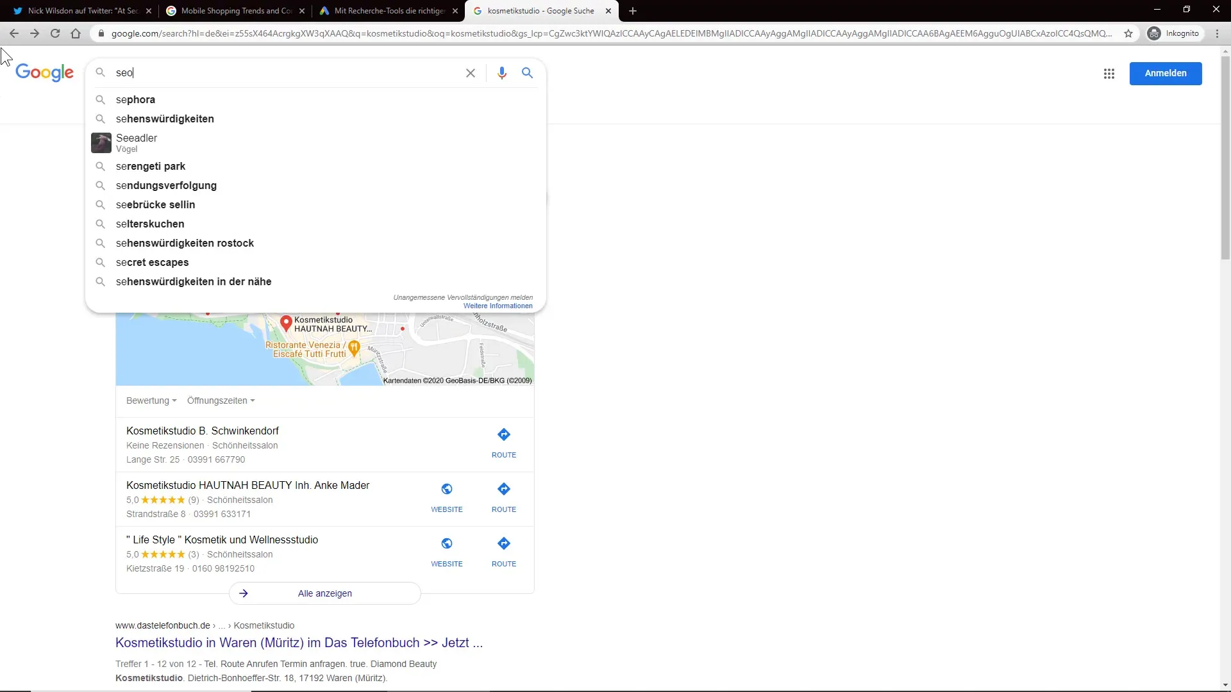The height and width of the screenshot is (692, 1231).
Task: Click the Kosmetikstudio HAUTNAH BEAUTY map pin
Action: point(287,323)
